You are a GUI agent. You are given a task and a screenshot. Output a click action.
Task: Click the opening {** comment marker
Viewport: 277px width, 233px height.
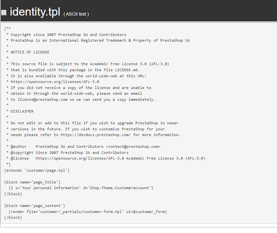click(x=7, y=29)
